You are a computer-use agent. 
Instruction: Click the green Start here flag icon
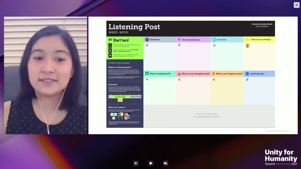click(110, 40)
